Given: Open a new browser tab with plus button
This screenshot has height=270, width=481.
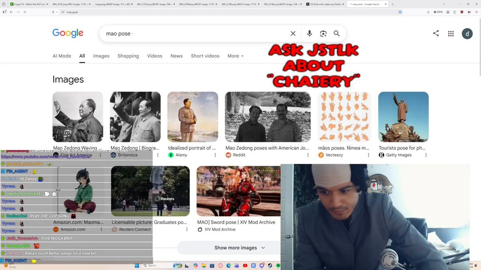Looking at the screenshot, I should 393,4.
